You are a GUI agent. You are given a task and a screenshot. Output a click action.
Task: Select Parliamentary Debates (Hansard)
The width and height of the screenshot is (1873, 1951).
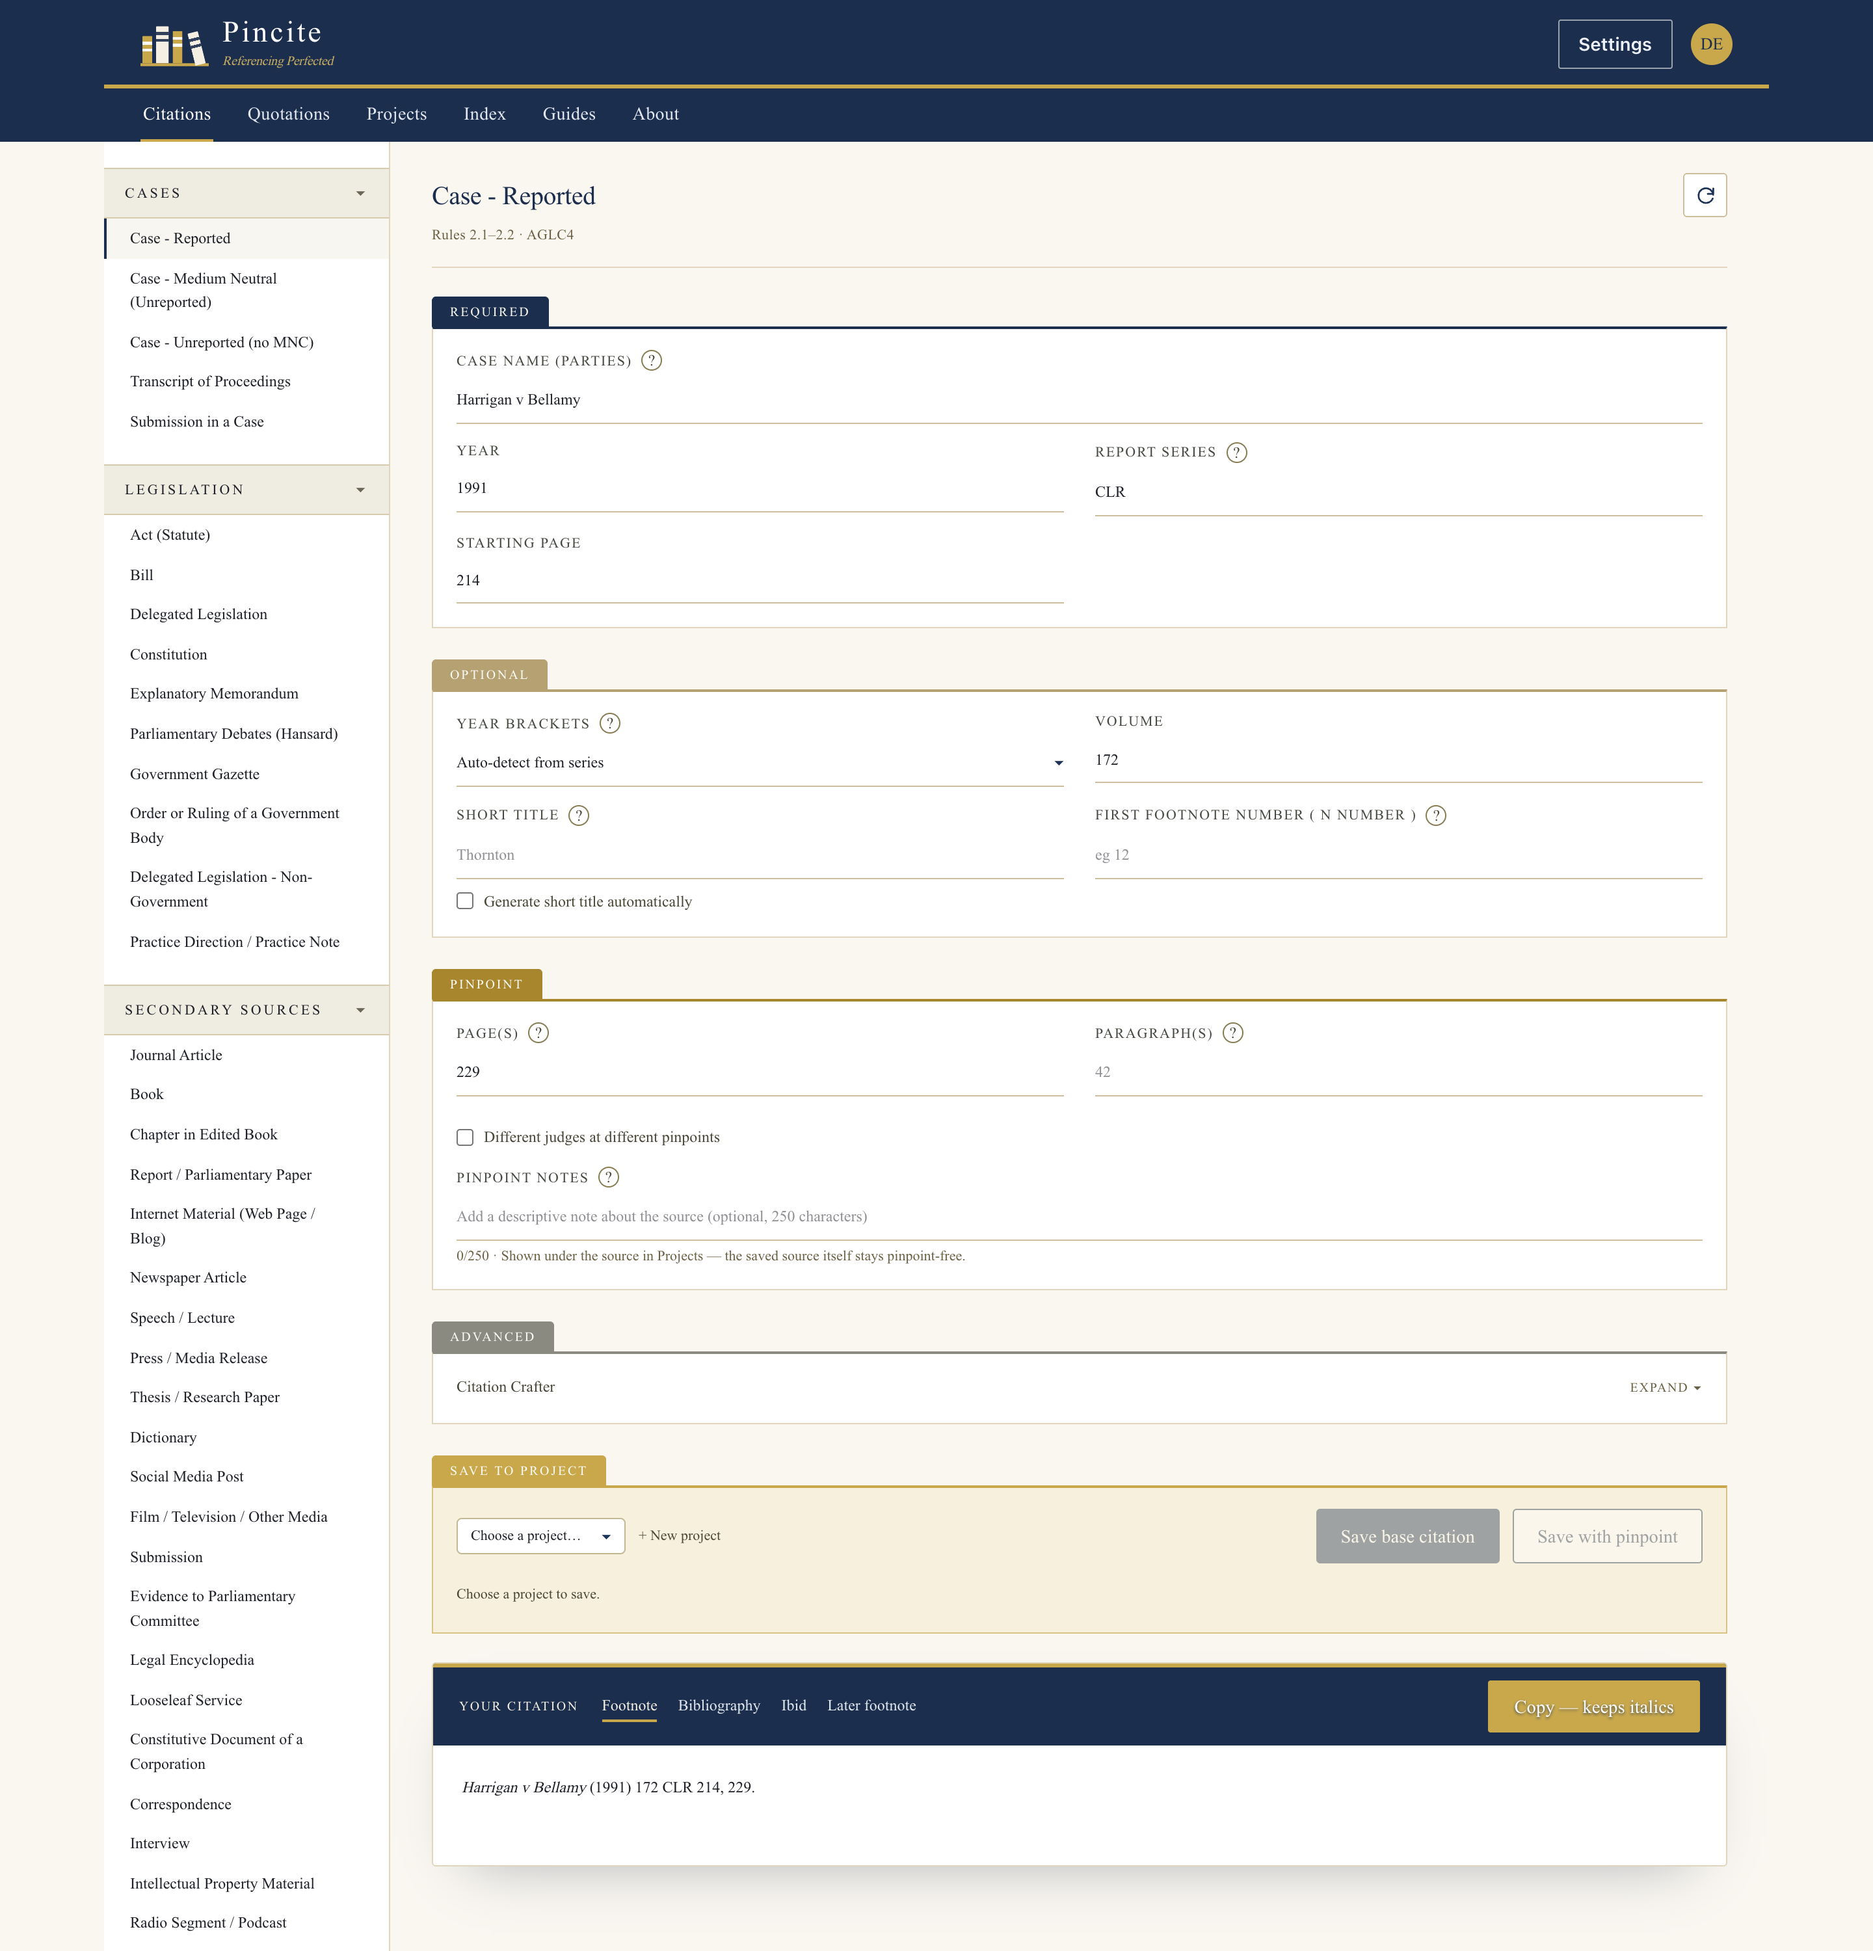pyautogui.click(x=247, y=735)
